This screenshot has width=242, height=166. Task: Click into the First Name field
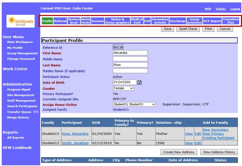pos(130,53)
